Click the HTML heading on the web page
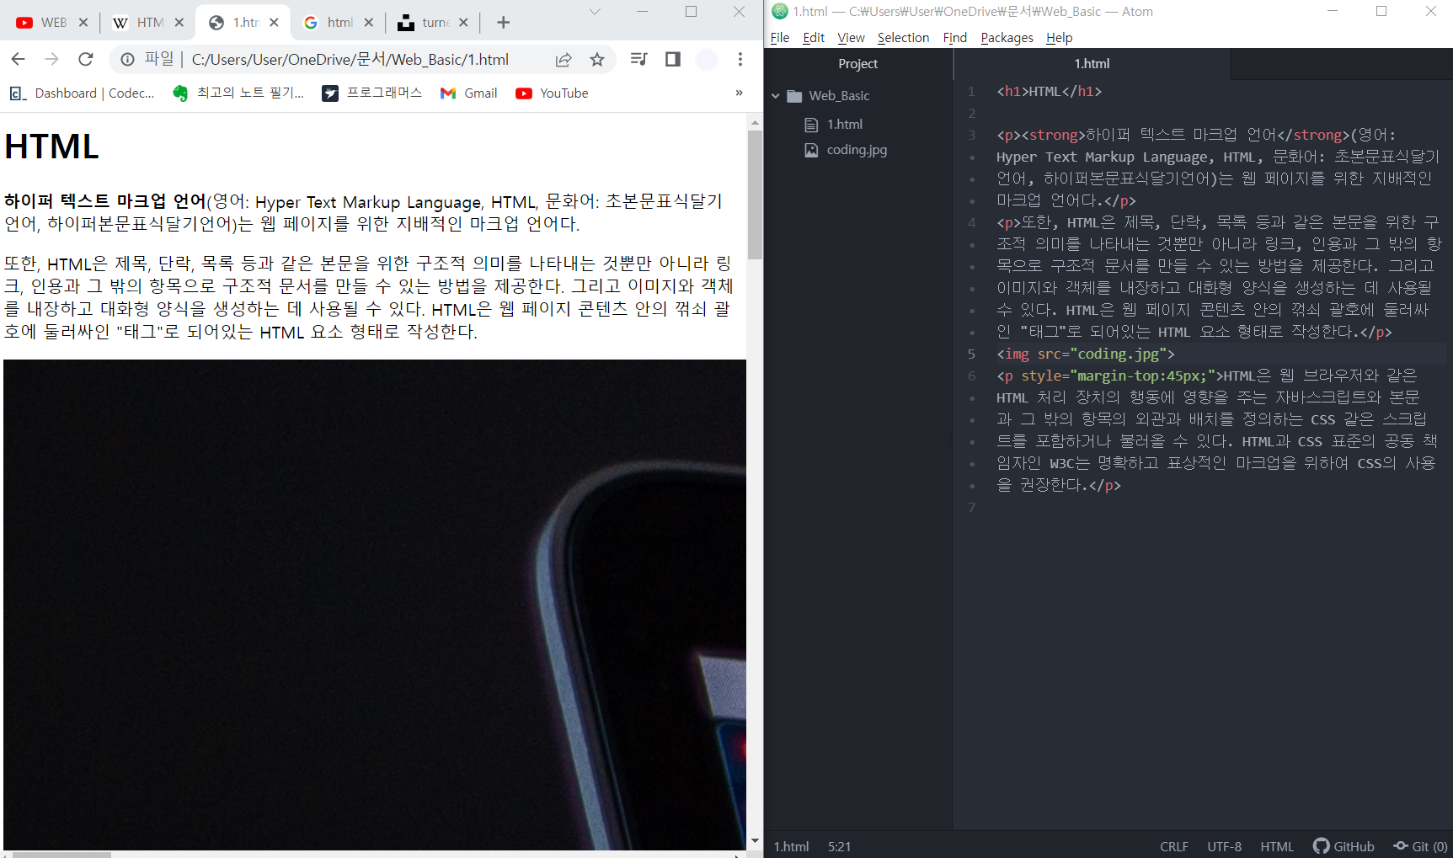 (x=52, y=147)
